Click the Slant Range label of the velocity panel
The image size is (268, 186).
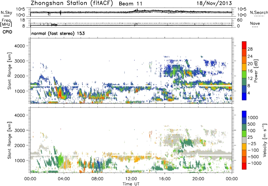[9, 140]
